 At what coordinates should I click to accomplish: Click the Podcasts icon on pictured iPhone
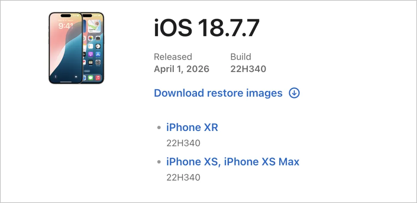[91, 54]
